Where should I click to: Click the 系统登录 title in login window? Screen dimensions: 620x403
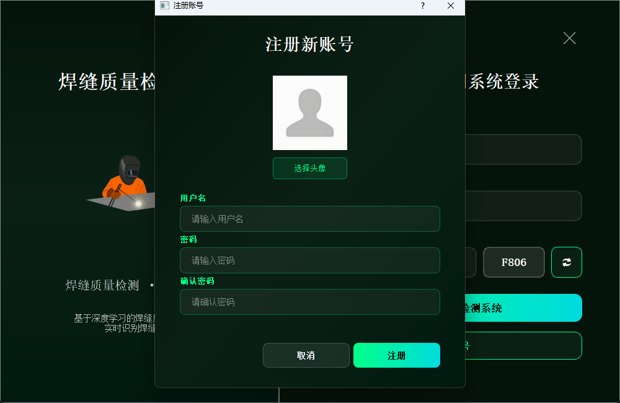click(503, 82)
